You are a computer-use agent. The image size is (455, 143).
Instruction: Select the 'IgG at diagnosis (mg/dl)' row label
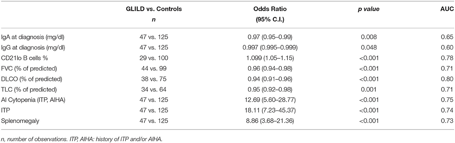25,48
